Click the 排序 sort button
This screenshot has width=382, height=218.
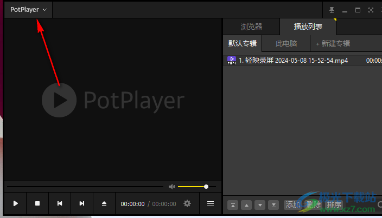(x=334, y=205)
